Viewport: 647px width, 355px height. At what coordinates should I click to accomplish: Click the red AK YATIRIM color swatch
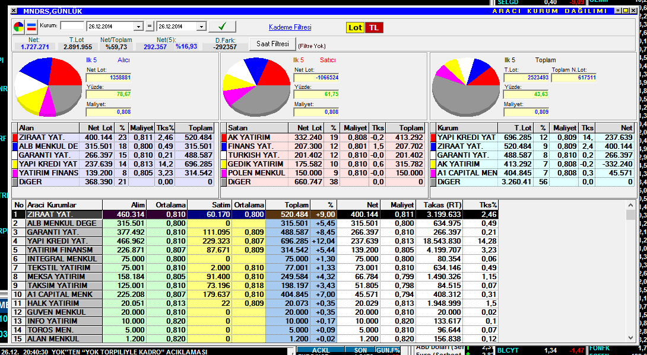pos(223,137)
